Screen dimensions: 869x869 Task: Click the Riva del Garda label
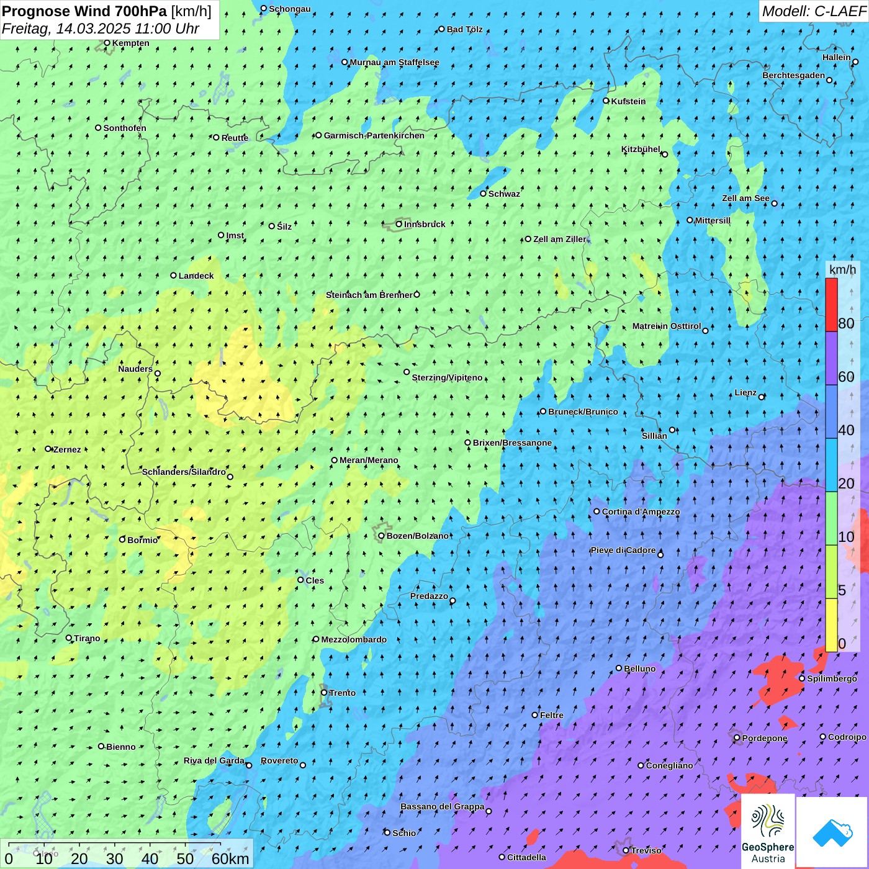pos(214,760)
